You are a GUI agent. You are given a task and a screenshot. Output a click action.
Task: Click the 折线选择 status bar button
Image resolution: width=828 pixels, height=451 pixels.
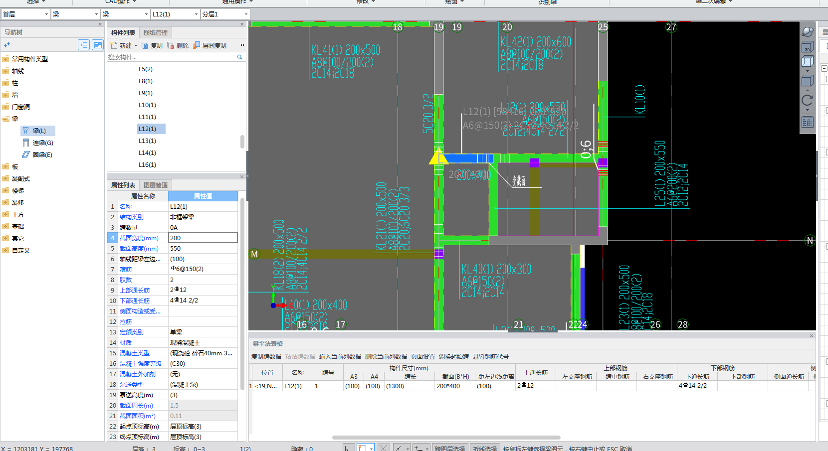coord(485,448)
